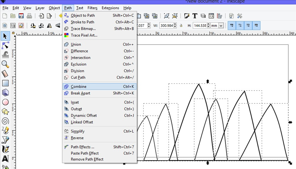This screenshot has height=169, width=296.
Task: Choose Simplify menu entry
Action: click(99, 131)
